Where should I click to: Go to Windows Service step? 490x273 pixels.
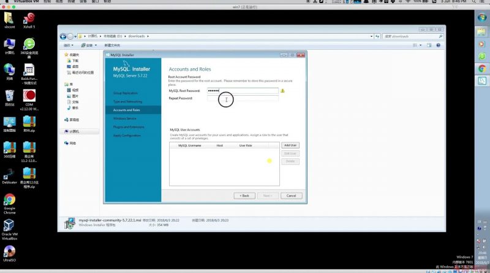(125, 118)
